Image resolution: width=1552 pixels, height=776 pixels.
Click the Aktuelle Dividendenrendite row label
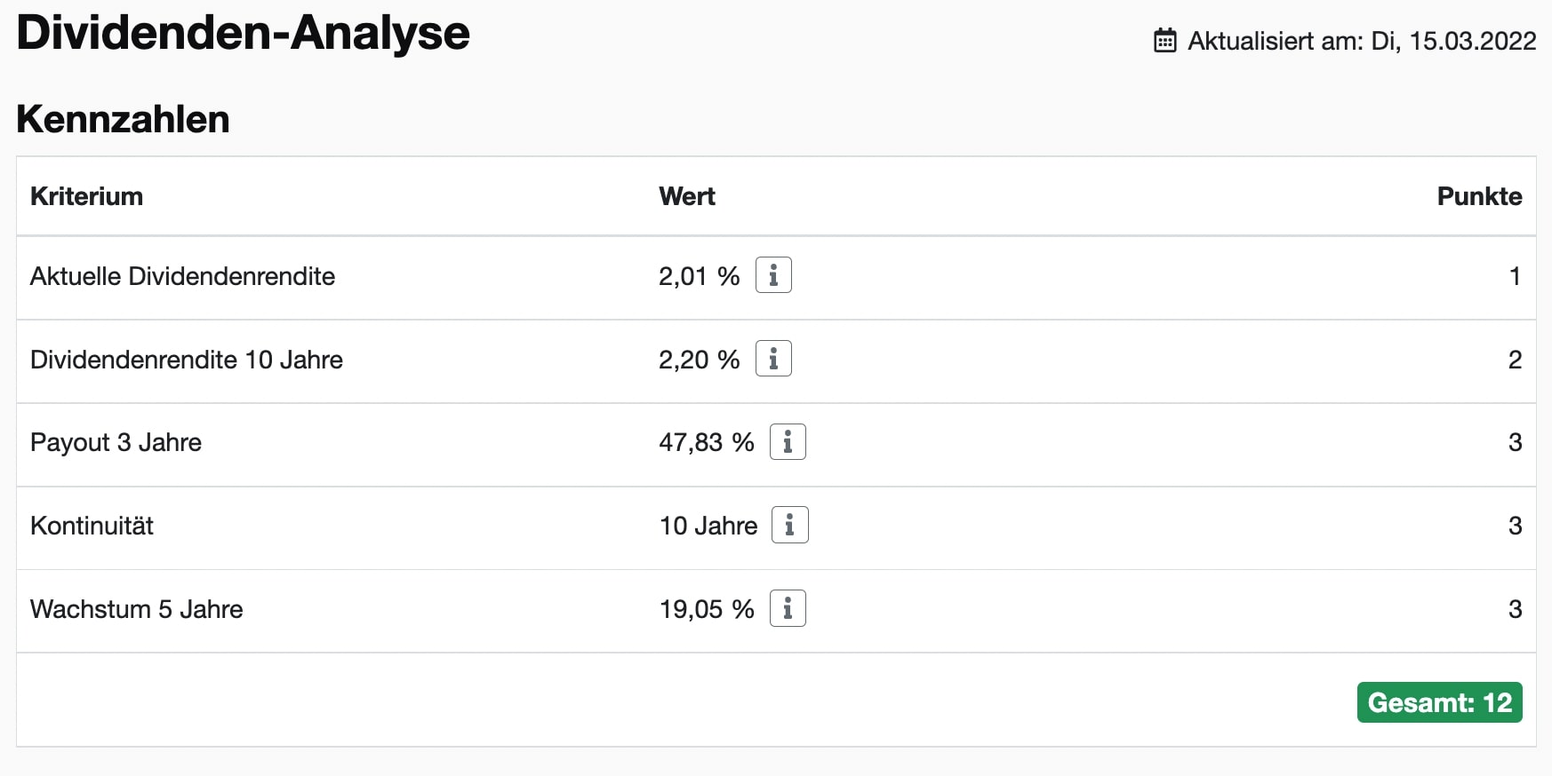182,276
